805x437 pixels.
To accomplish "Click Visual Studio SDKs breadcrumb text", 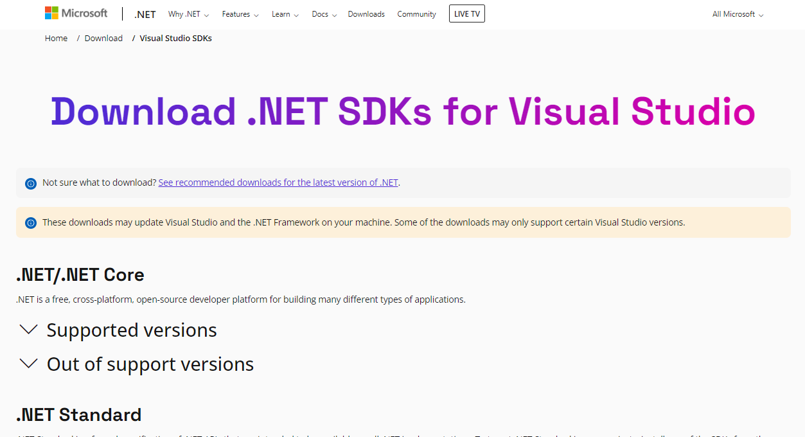I will click(x=175, y=39).
